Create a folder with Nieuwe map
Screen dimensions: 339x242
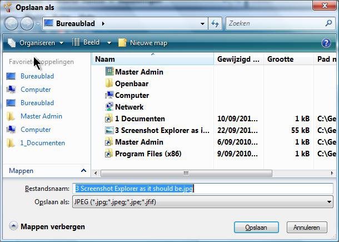click(143, 43)
